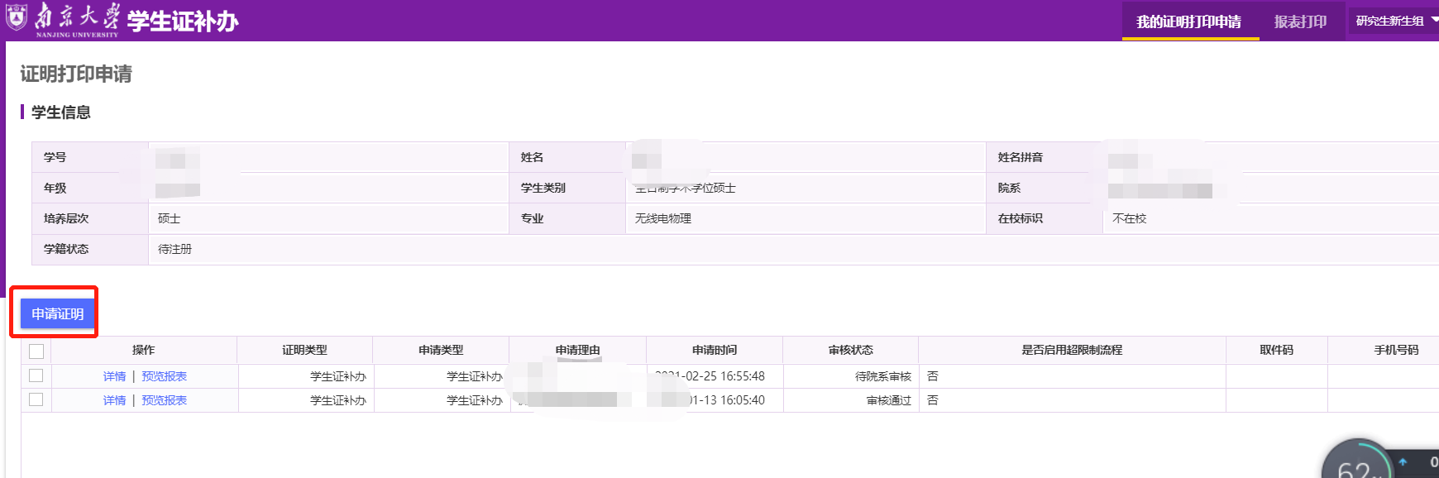Click the blue upload speed arrow icon

(x=1403, y=462)
